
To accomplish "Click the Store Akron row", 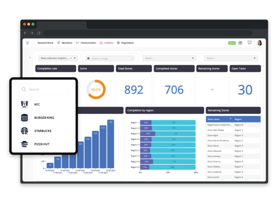I will coord(233,146).
